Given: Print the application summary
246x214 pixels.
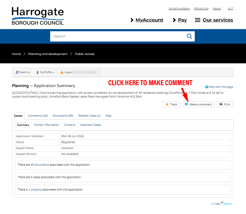Looking at the screenshot, I should coord(224,104).
